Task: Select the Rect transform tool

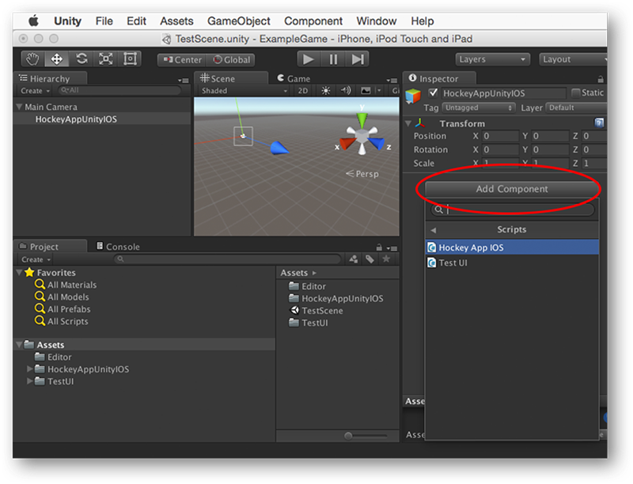Action: tap(130, 59)
